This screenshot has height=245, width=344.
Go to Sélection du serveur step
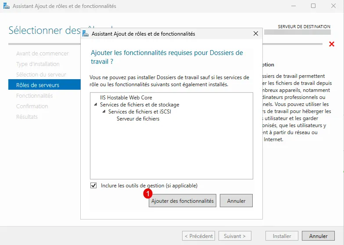click(x=41, y=74)
